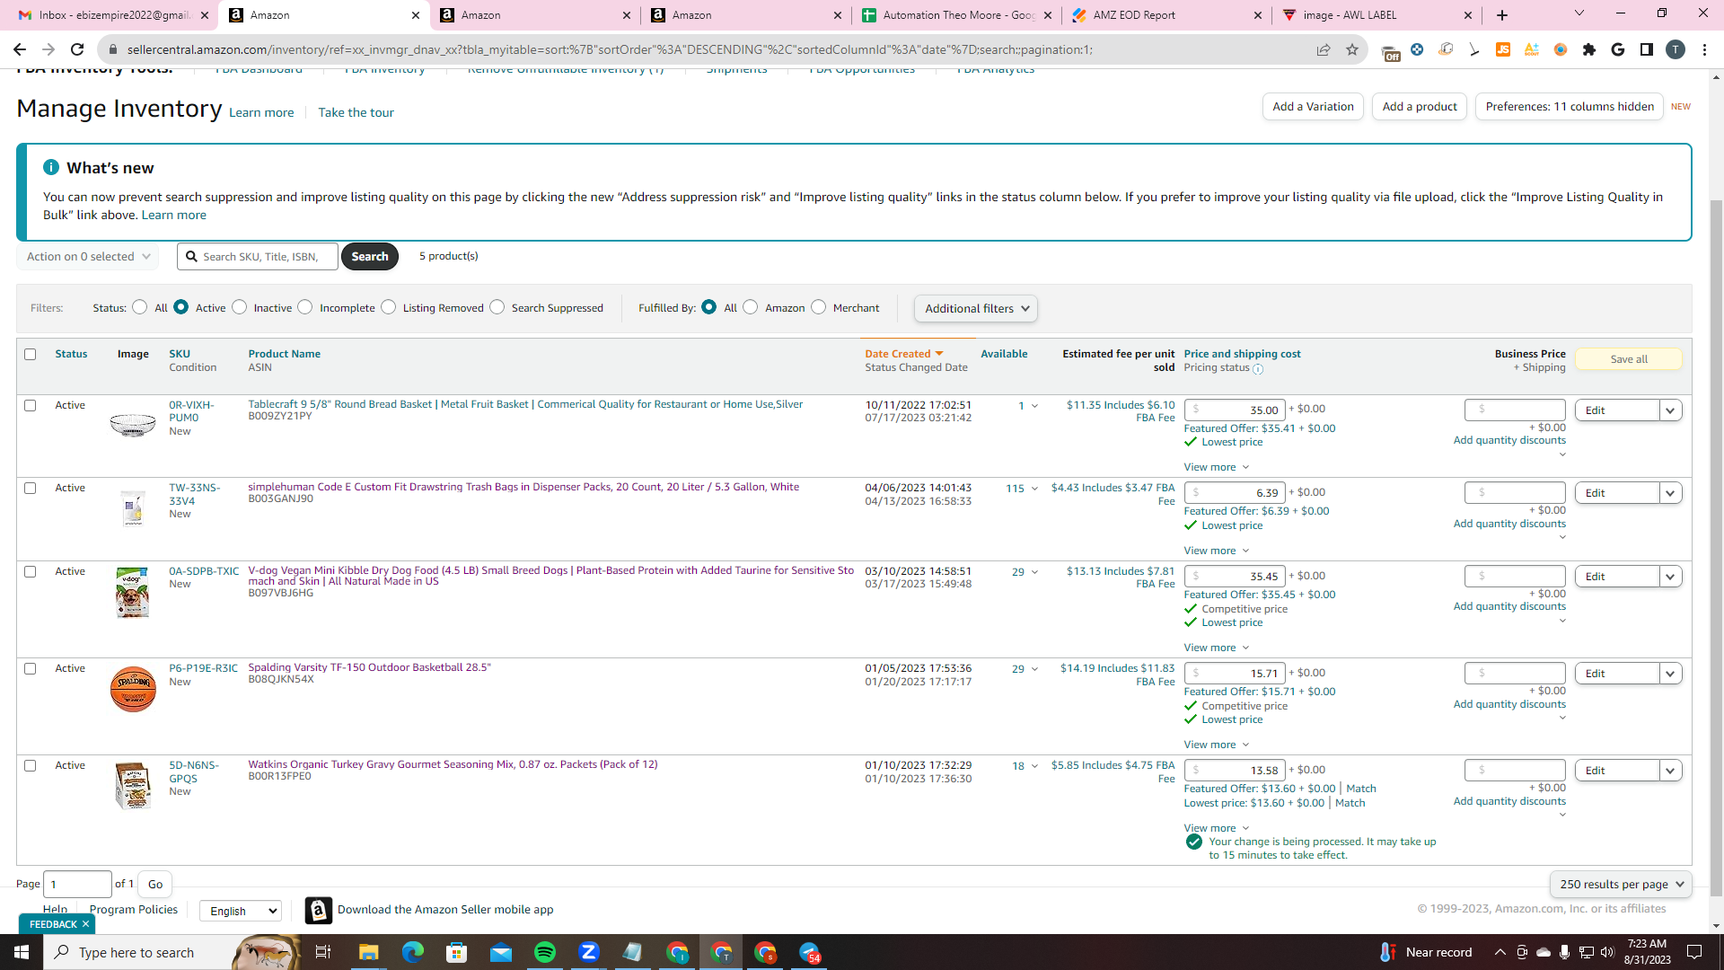Open Edit dropdown arrow for Watkins gravy row
This screenshot has width=1724, height=970.
[1670, 771]
